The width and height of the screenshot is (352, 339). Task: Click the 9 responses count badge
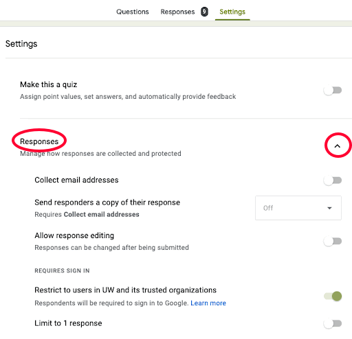click(x=204, y=12)
